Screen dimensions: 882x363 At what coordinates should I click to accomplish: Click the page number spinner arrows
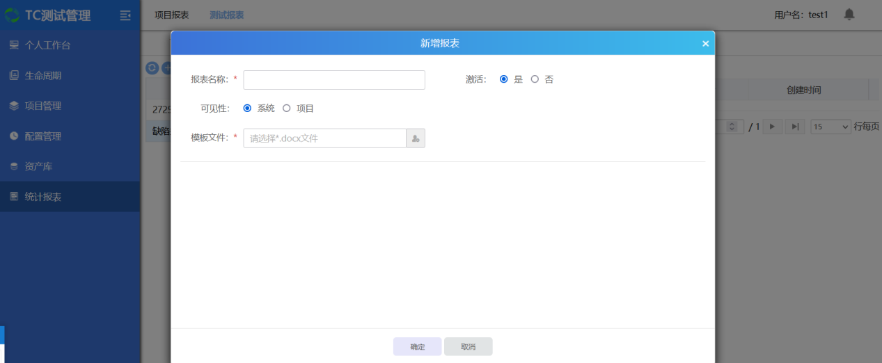click(x=731, y=127)
